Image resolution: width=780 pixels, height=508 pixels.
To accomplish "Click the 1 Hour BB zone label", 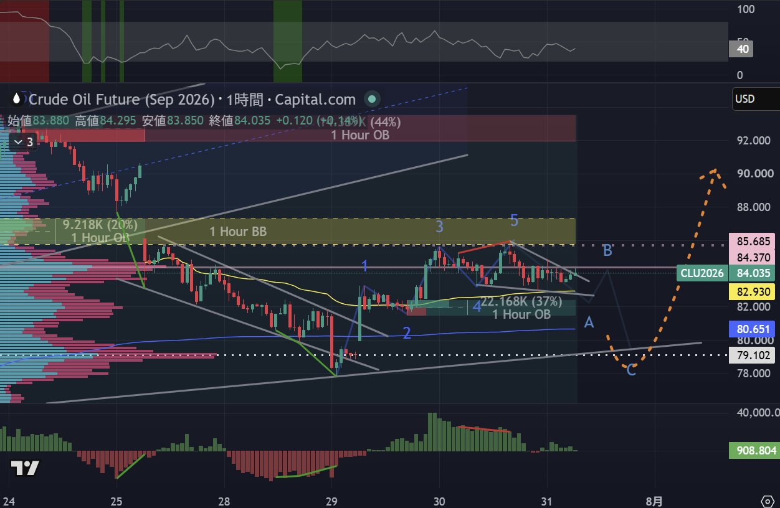I will (x=237, y=232).
